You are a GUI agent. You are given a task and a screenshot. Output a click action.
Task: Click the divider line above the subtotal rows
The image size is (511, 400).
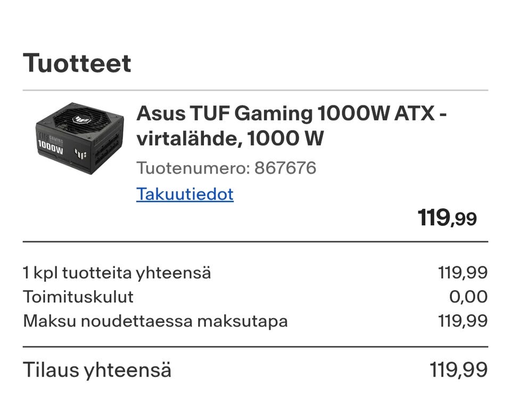[256, 242]
